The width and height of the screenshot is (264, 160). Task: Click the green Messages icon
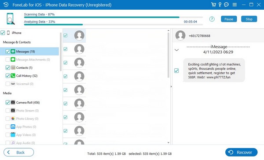pos(13,52)
